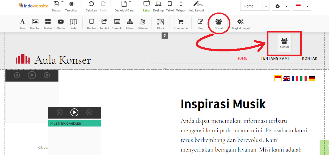Viewport: 329px width, 155px height.
Task: Select the Peta map element
Action: click(73, 24)
